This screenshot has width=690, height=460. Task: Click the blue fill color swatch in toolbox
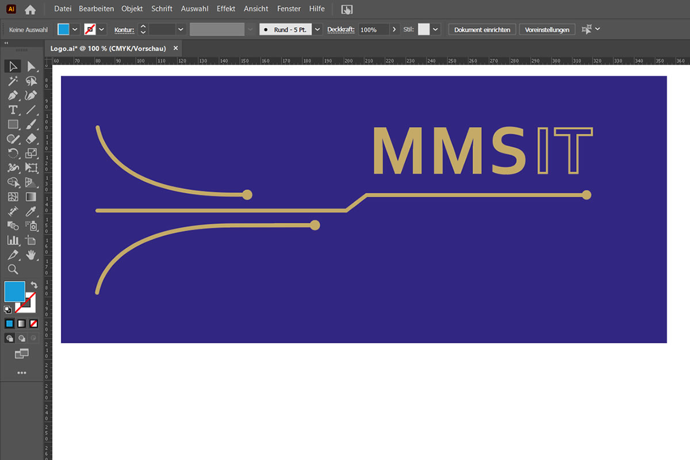14,291
